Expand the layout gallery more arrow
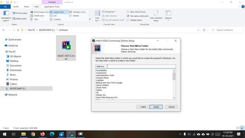245x138 pixels. point(90,20)
